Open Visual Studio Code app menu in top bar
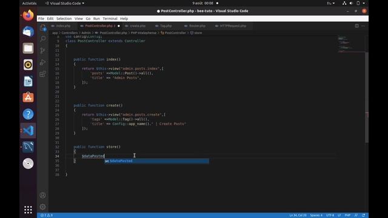 coord(65,3)
